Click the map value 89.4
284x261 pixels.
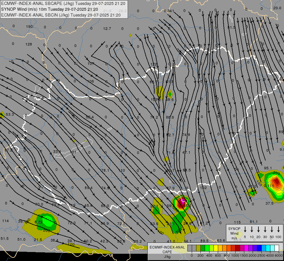pyautogui.click(x=88, y=188)
